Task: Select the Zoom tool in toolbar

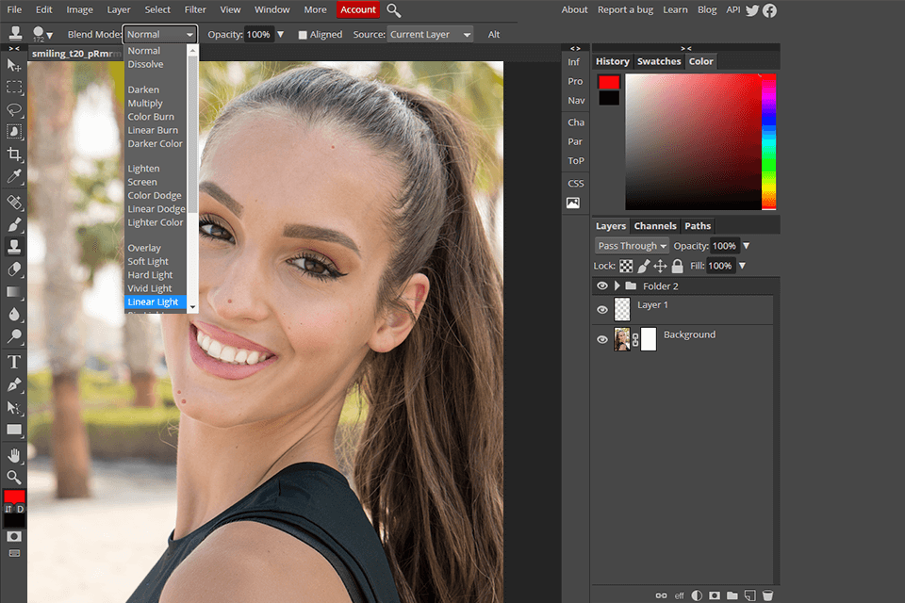Action: [14, 477]
